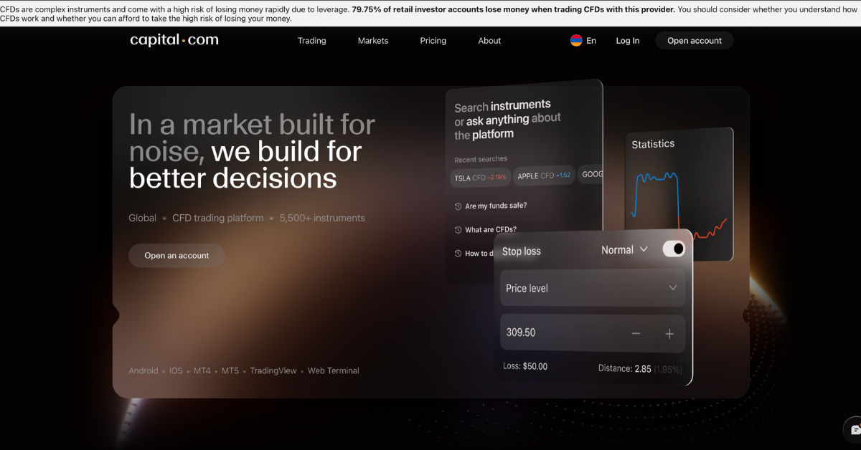
Task: Click the TradingView platform link
Action: tap(273, 371)
